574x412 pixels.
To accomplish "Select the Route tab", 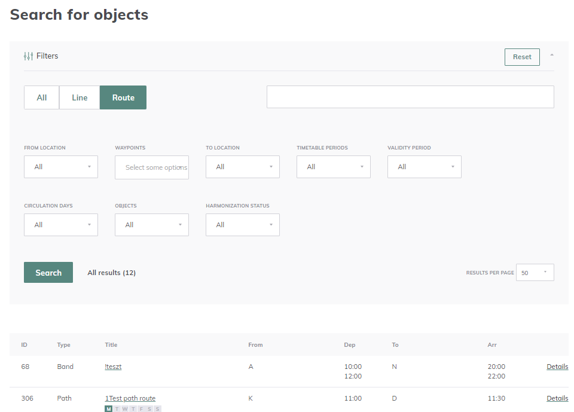I will click(x=123, y=97).
